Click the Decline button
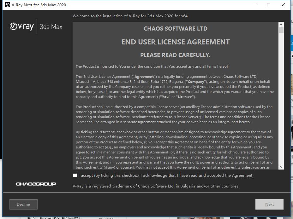 (24, 204)
